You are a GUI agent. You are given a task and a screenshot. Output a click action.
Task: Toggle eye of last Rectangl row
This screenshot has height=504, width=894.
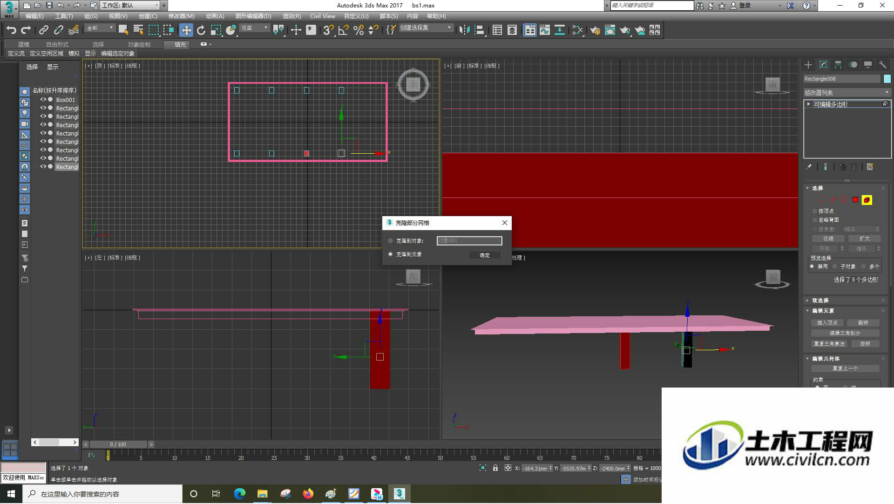[x=43, y=167]
